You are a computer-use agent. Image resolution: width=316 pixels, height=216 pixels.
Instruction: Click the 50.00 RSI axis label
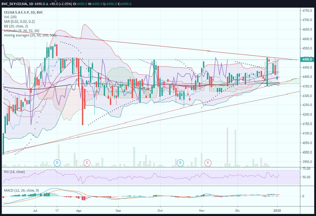pyautogui.click(x=306, y=177)
